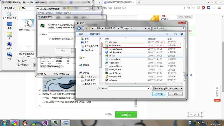
Task: Click the volume icon in the system tray
Action: (207, 123)
